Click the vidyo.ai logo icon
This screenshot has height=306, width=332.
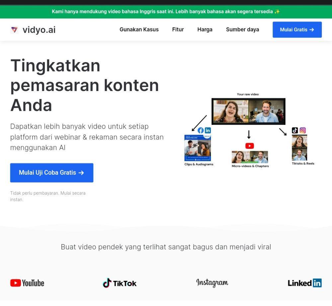[x=14, y=30]
